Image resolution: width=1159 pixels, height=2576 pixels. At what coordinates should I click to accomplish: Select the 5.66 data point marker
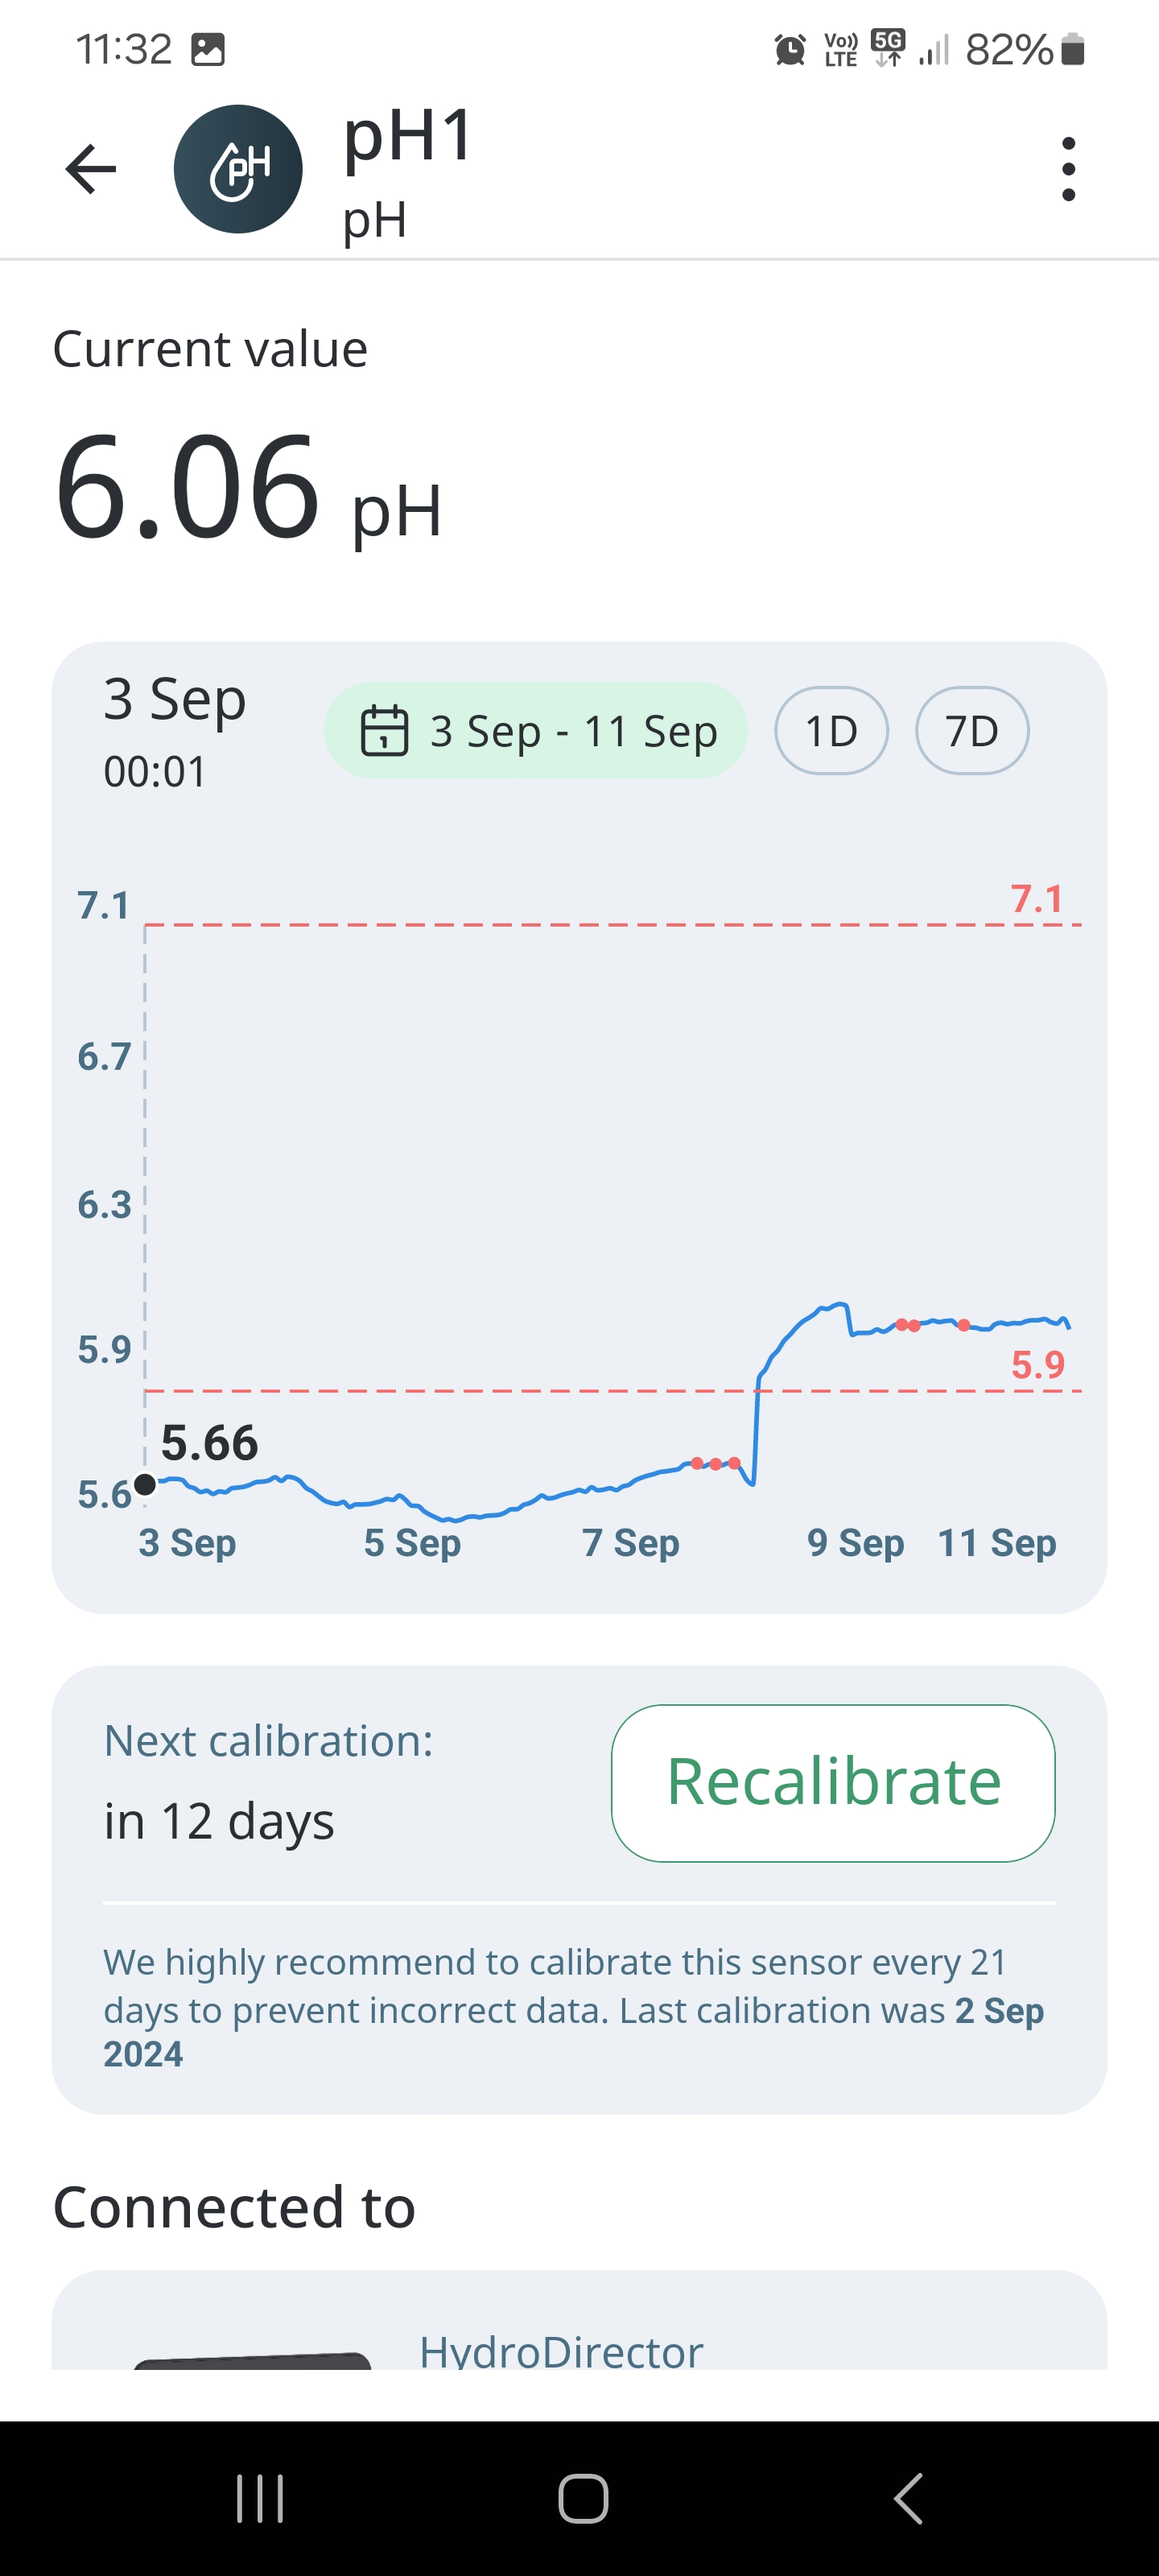145,1484
